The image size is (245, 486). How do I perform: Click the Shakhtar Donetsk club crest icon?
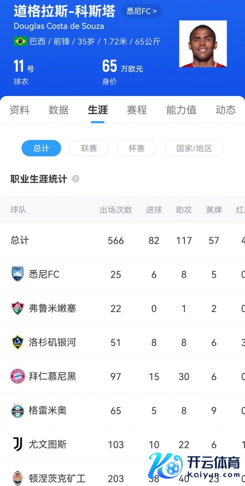pyautogui.click(x=18, y=478)
